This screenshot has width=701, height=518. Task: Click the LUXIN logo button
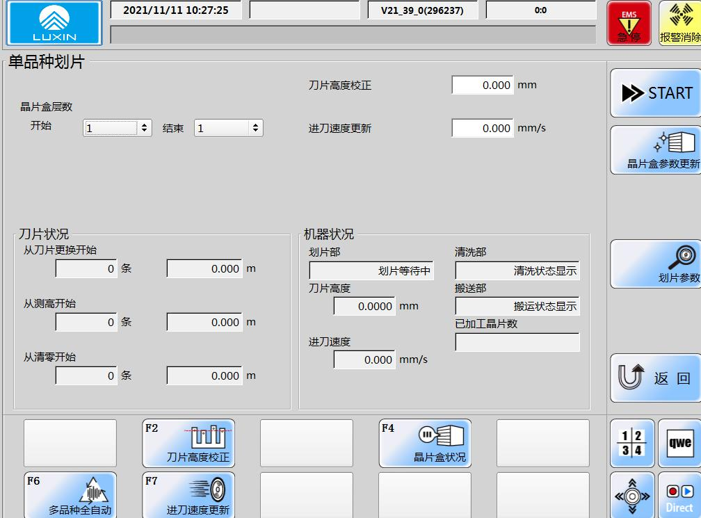[x=54, y=23]
